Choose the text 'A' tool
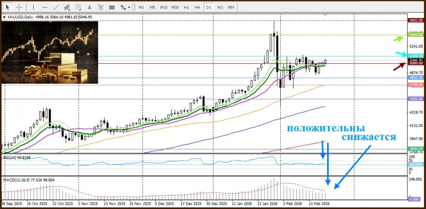 [x=89, y=7]
